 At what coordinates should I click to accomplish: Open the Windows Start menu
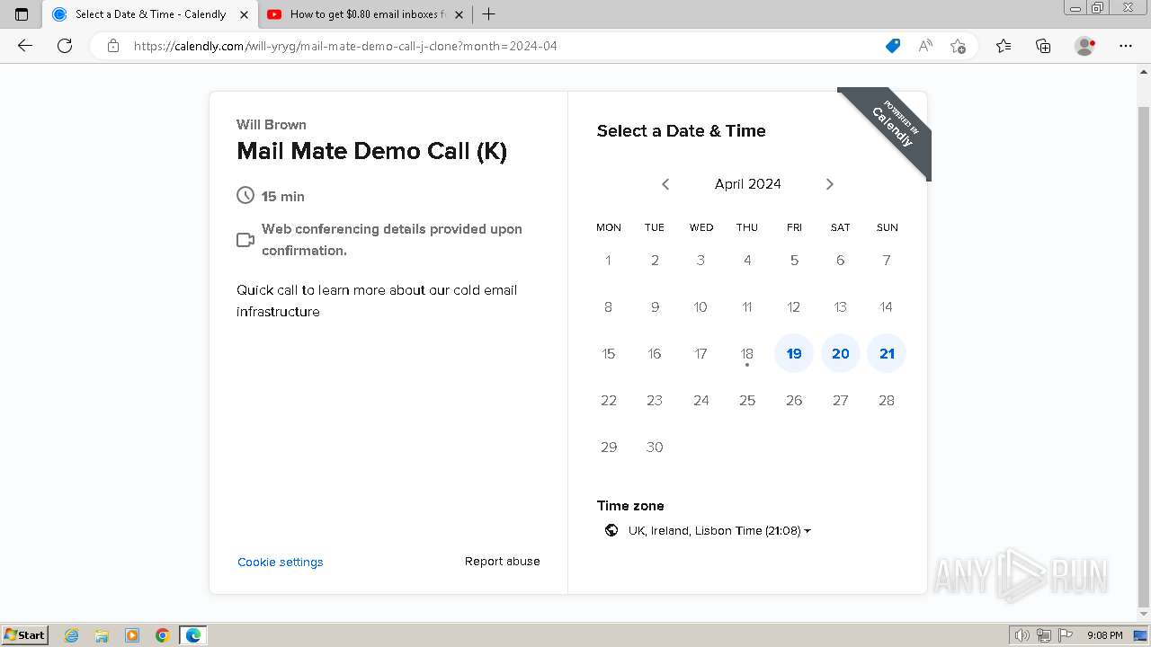[25, 635]
